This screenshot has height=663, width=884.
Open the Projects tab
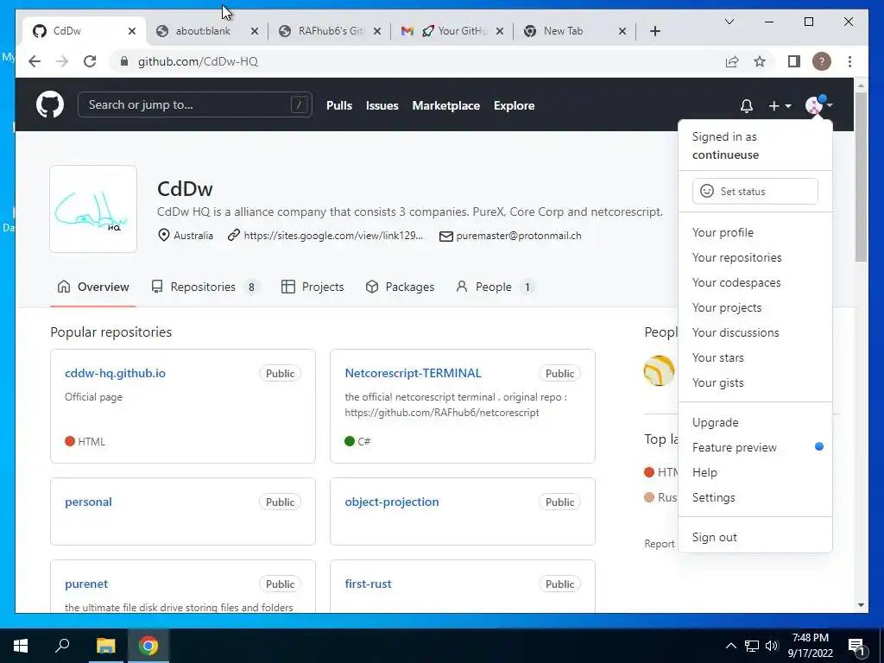click(x=313, y=287)
